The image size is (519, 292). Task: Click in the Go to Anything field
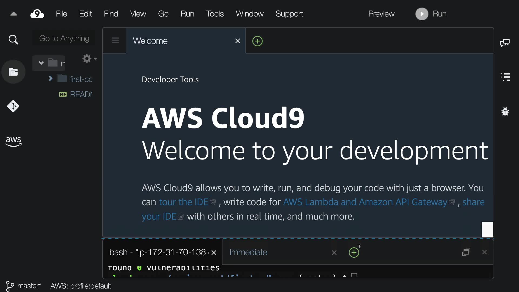point(64,38)
